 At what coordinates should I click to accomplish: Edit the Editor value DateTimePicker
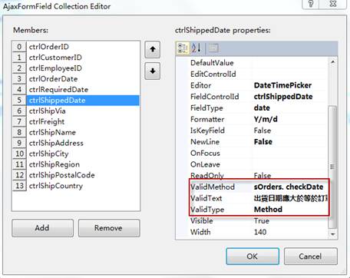(282, 85)
